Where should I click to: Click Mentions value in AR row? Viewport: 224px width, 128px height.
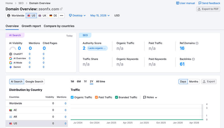pyautogui.click(x=66, y=117)
